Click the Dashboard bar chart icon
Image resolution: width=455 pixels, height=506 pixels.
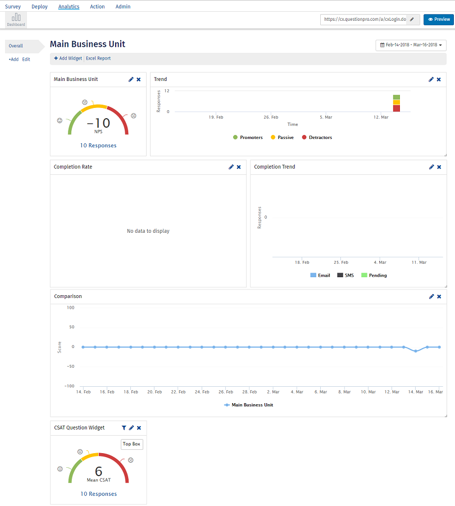click(x=16, y=17)
